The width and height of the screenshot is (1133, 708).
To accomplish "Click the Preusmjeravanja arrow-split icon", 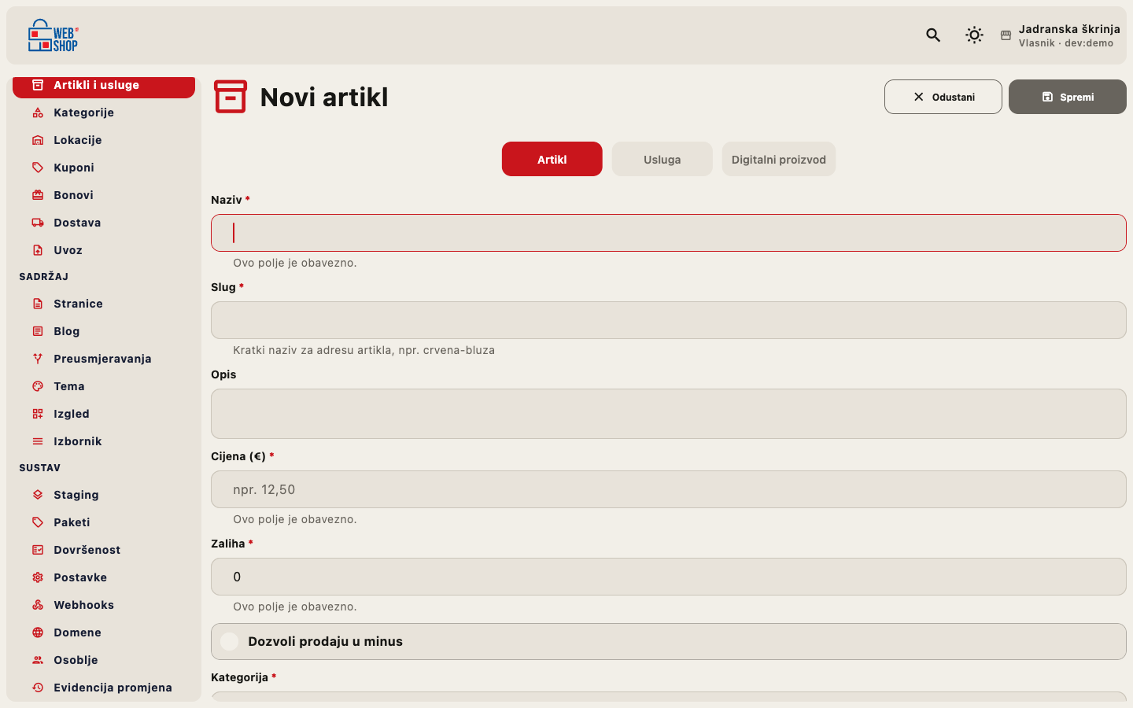I will pos(38,359).
